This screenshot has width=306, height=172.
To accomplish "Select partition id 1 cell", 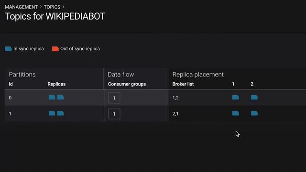I will [10, 114].
